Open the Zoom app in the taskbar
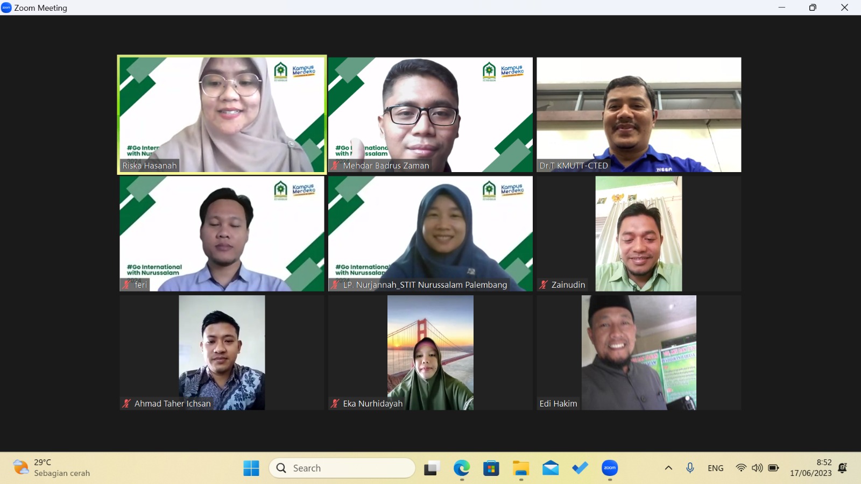The width and height of the screenshot is (861, 484). coord(609,468)
